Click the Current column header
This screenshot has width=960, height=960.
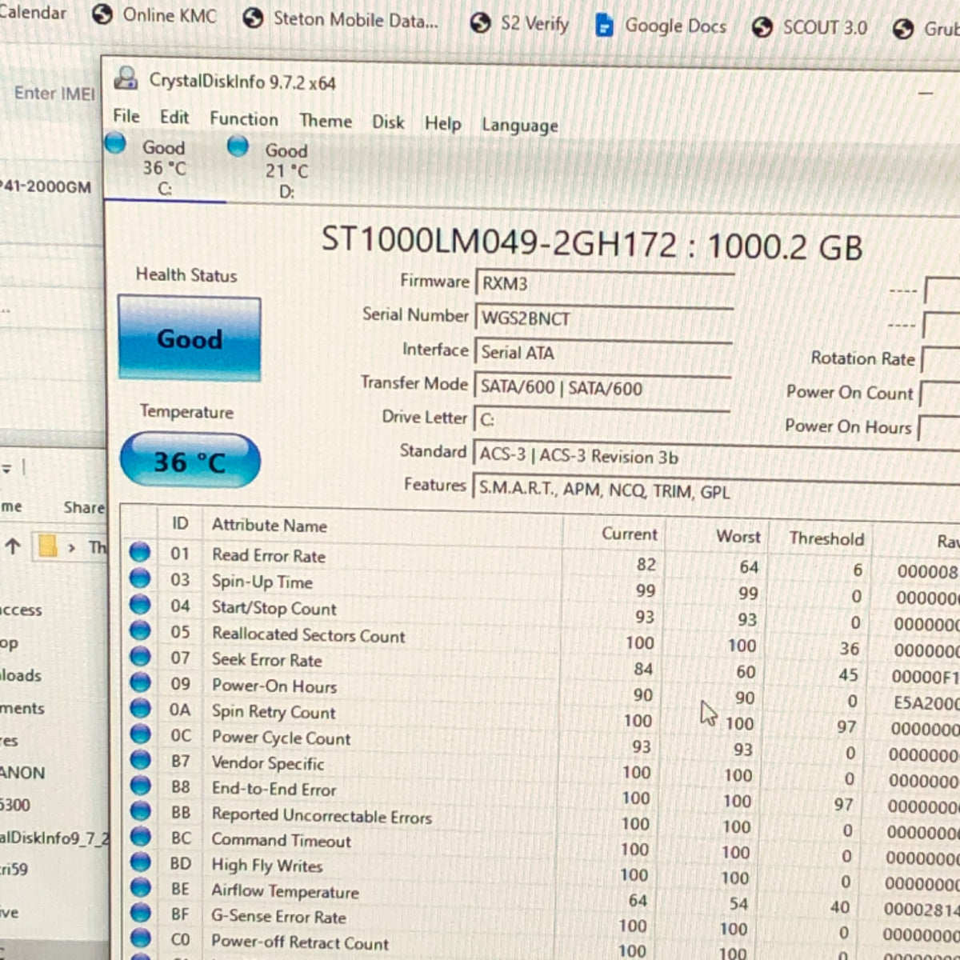[630, 534]
